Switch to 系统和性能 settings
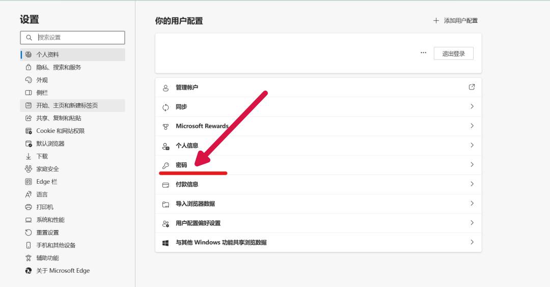The width and height of the screenshot is (550, 287). click(x=73, y=220)
